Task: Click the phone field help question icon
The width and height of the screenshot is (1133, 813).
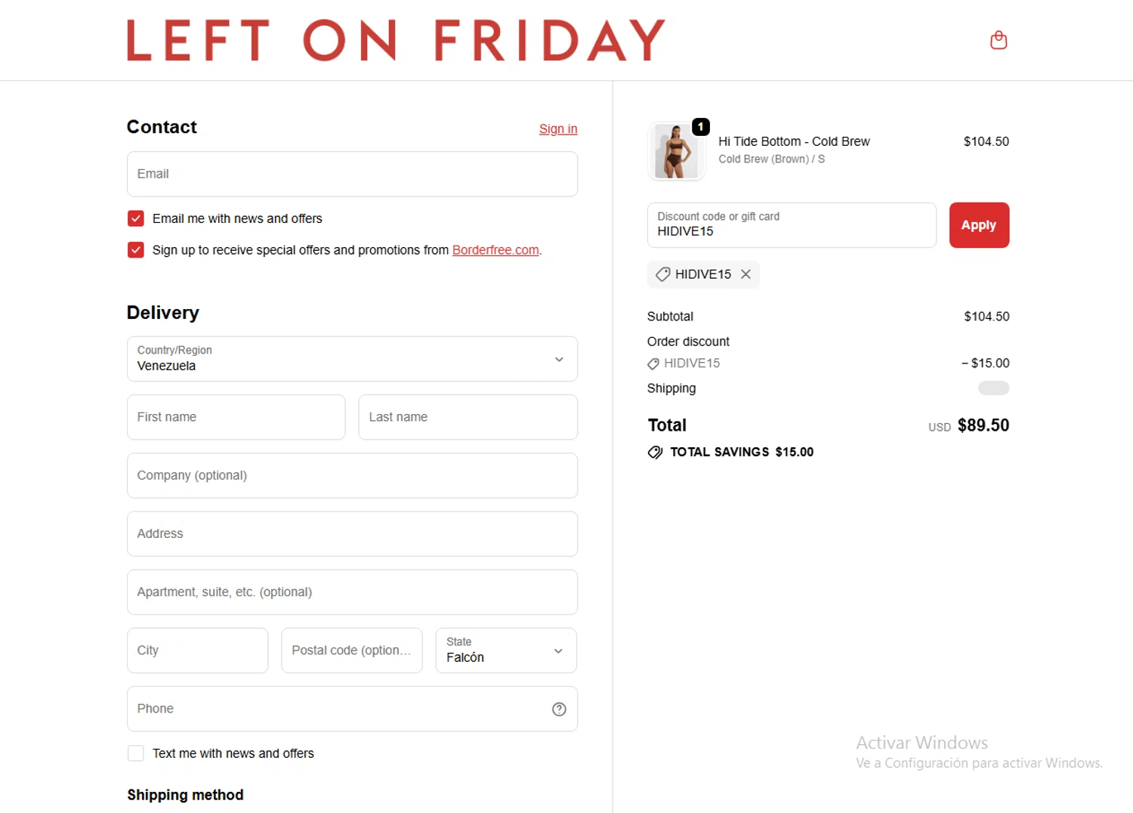Action: pos(559,709)
